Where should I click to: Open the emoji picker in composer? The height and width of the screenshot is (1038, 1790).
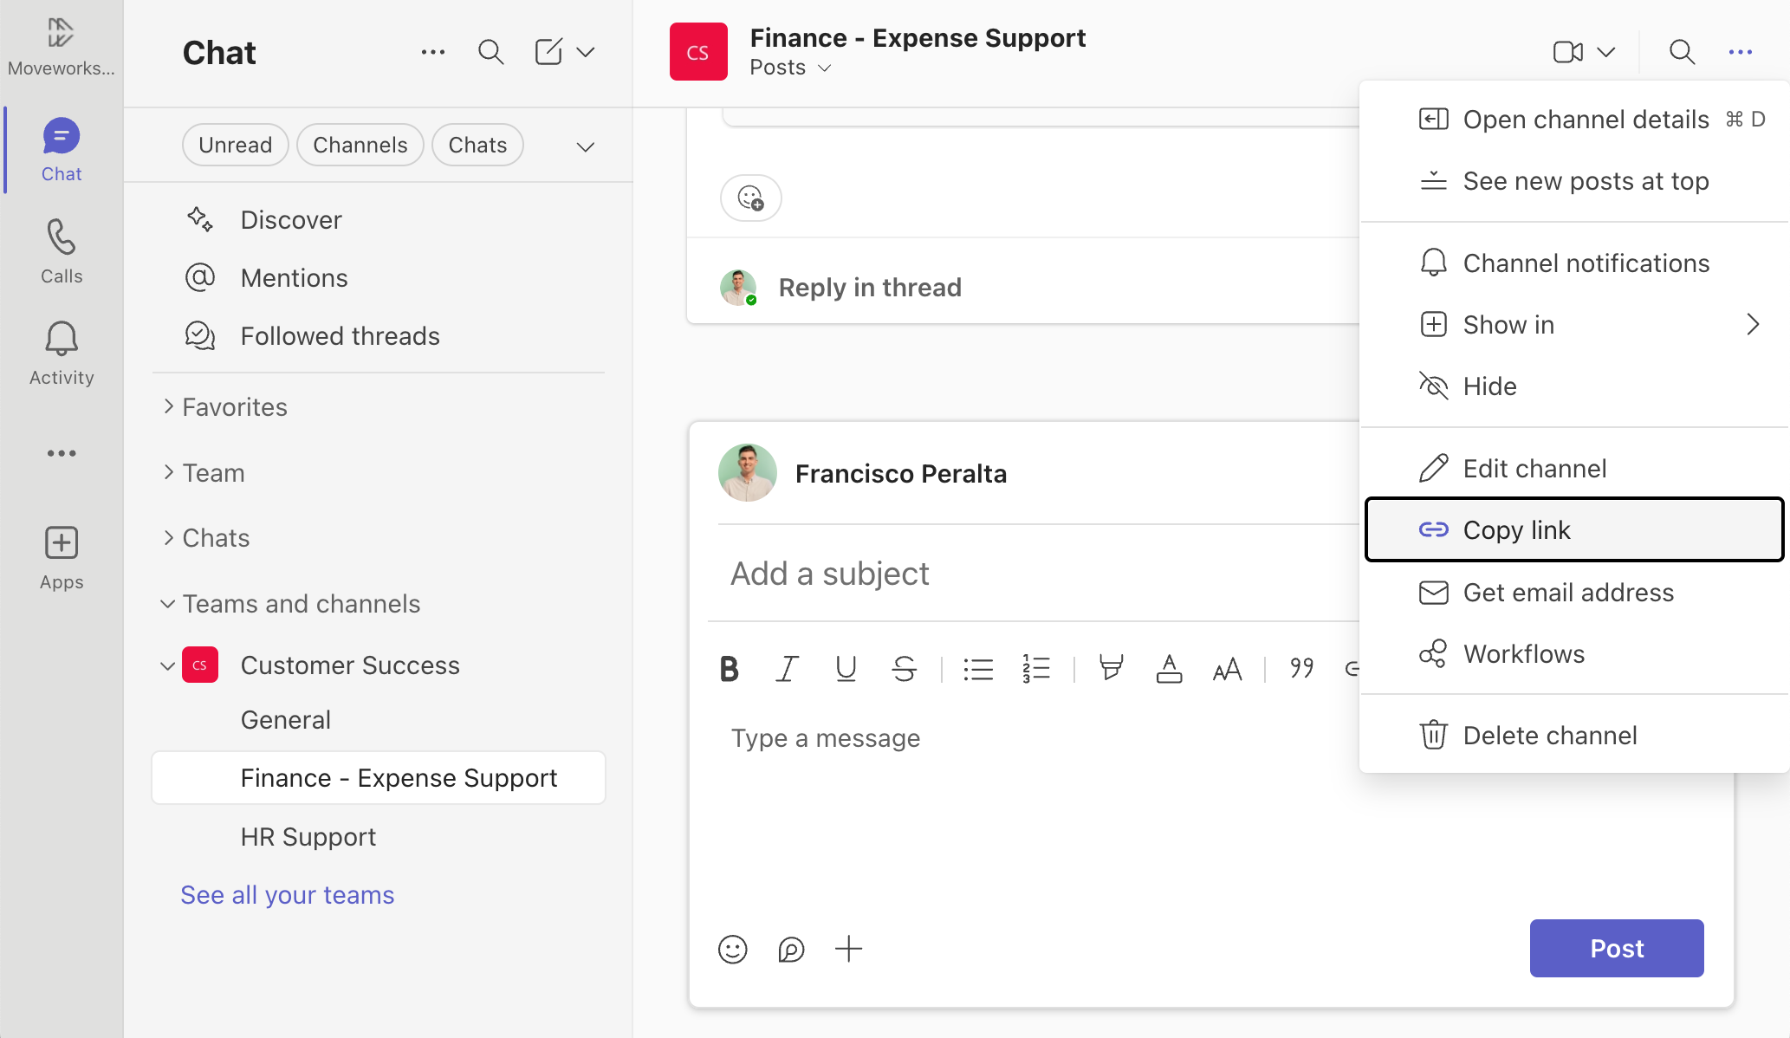click(732, 950)
